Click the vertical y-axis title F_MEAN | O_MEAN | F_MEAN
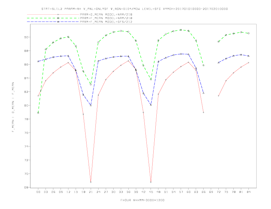 point(13,107)
